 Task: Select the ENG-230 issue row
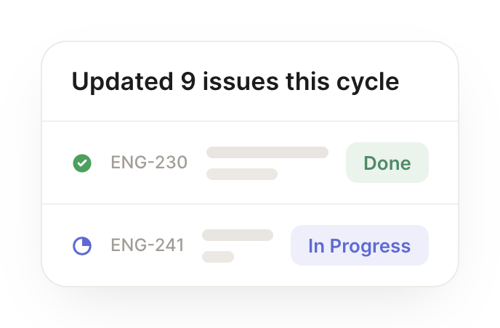(x=250, y=163)
